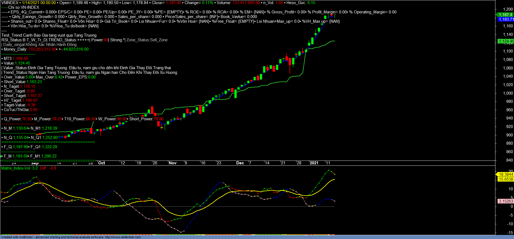This screenshot has height=239, width=514.
Task: Click the pink 3.15263 indicator value label
Action: point(506,201)
